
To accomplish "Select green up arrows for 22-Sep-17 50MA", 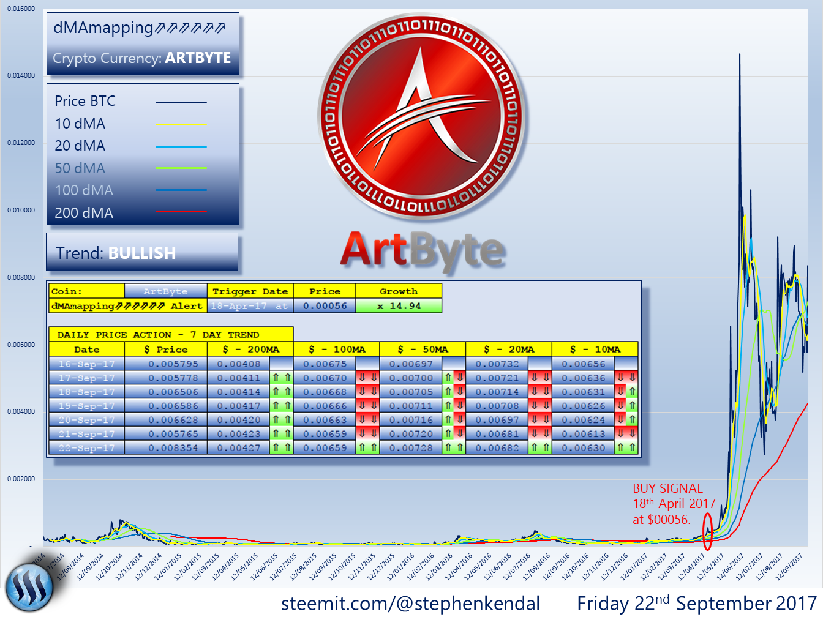I will tap(454, 447).
